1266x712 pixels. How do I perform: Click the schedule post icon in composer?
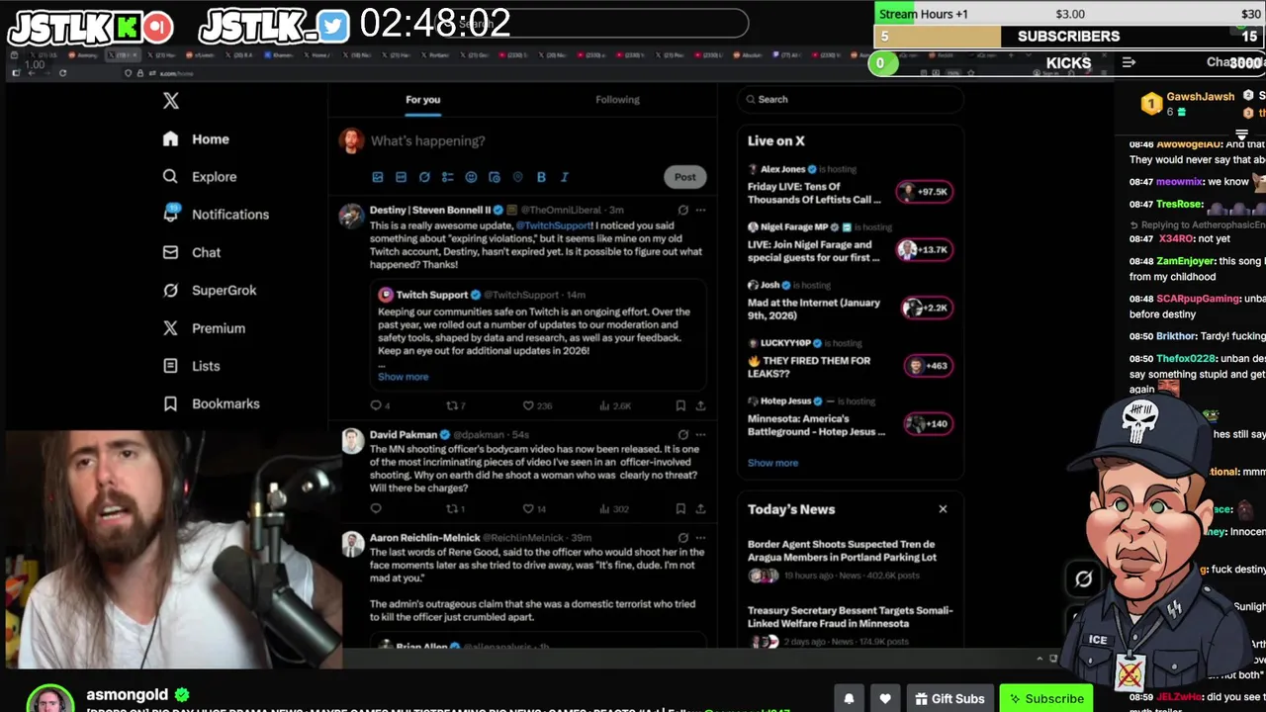click(495, 177)
